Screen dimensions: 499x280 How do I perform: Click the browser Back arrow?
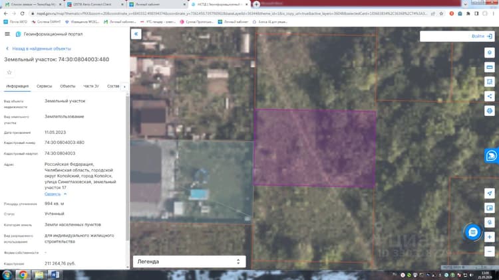(x=5, y=14)
